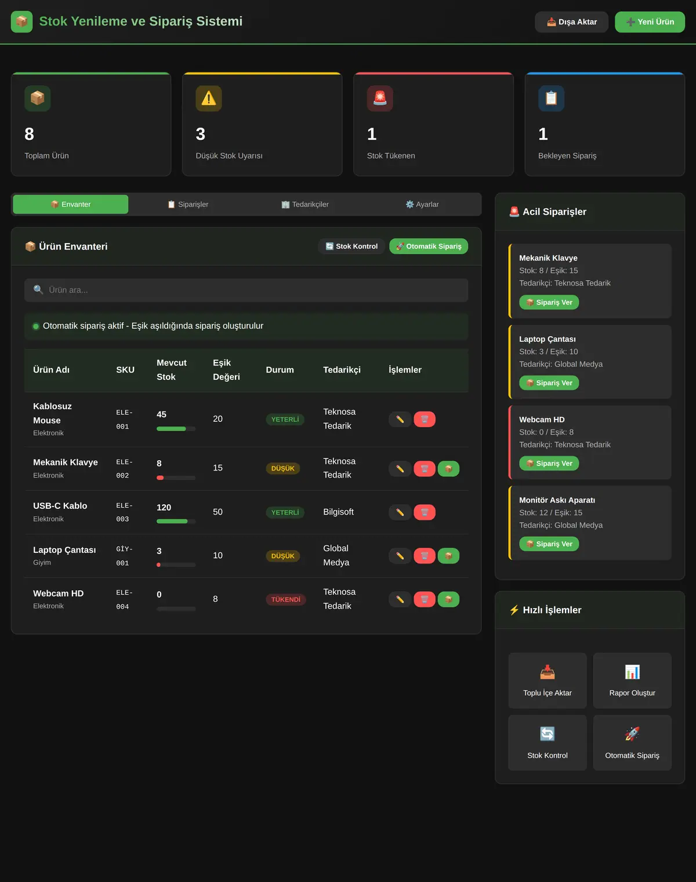696x882 pixels.
Task: Click the warning icon on Düşük Stok Uyarısı card
Action: (209, 98)
